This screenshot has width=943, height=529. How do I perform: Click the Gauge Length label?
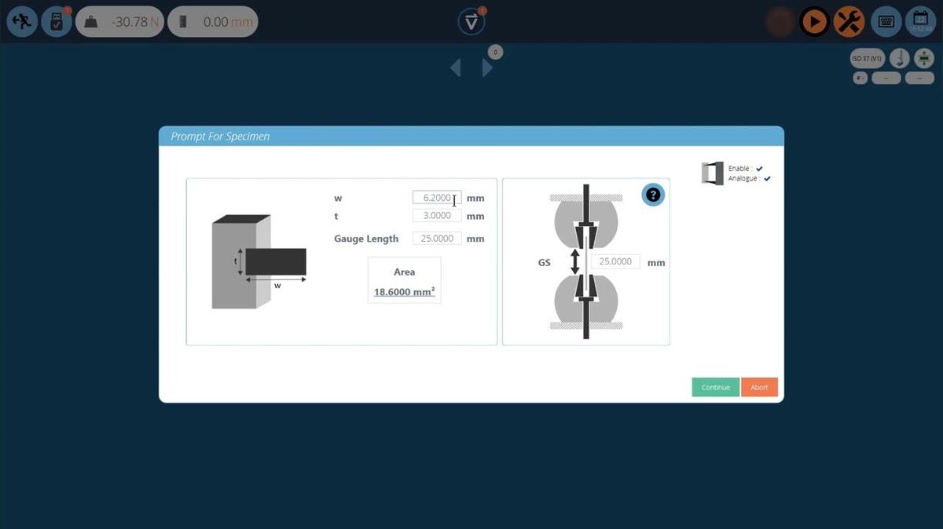[366, 239]
